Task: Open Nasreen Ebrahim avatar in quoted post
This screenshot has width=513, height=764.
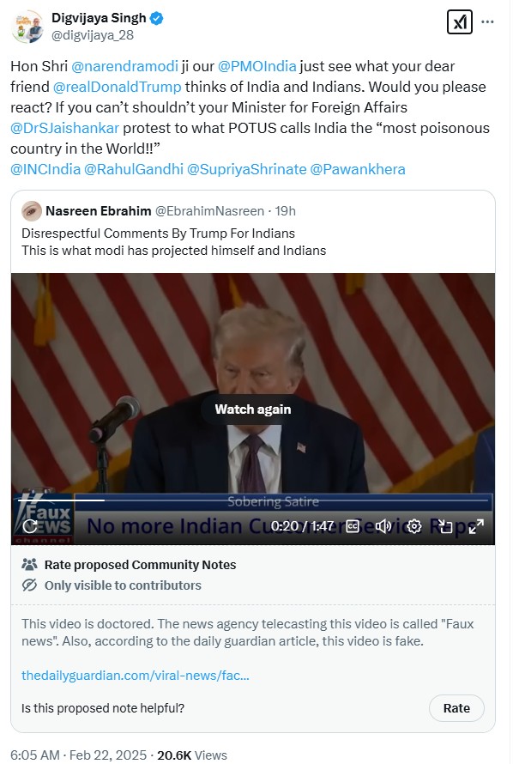Action: coord(32,211)
